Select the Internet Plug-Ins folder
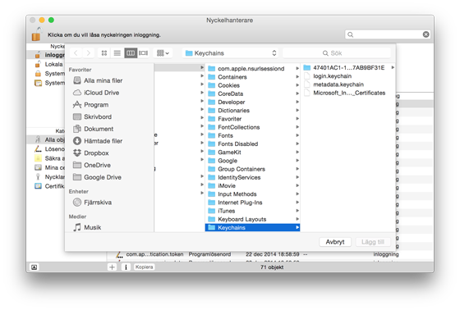Screen dimensions: 460x310 pyautogui.click(x=253, y=203)
